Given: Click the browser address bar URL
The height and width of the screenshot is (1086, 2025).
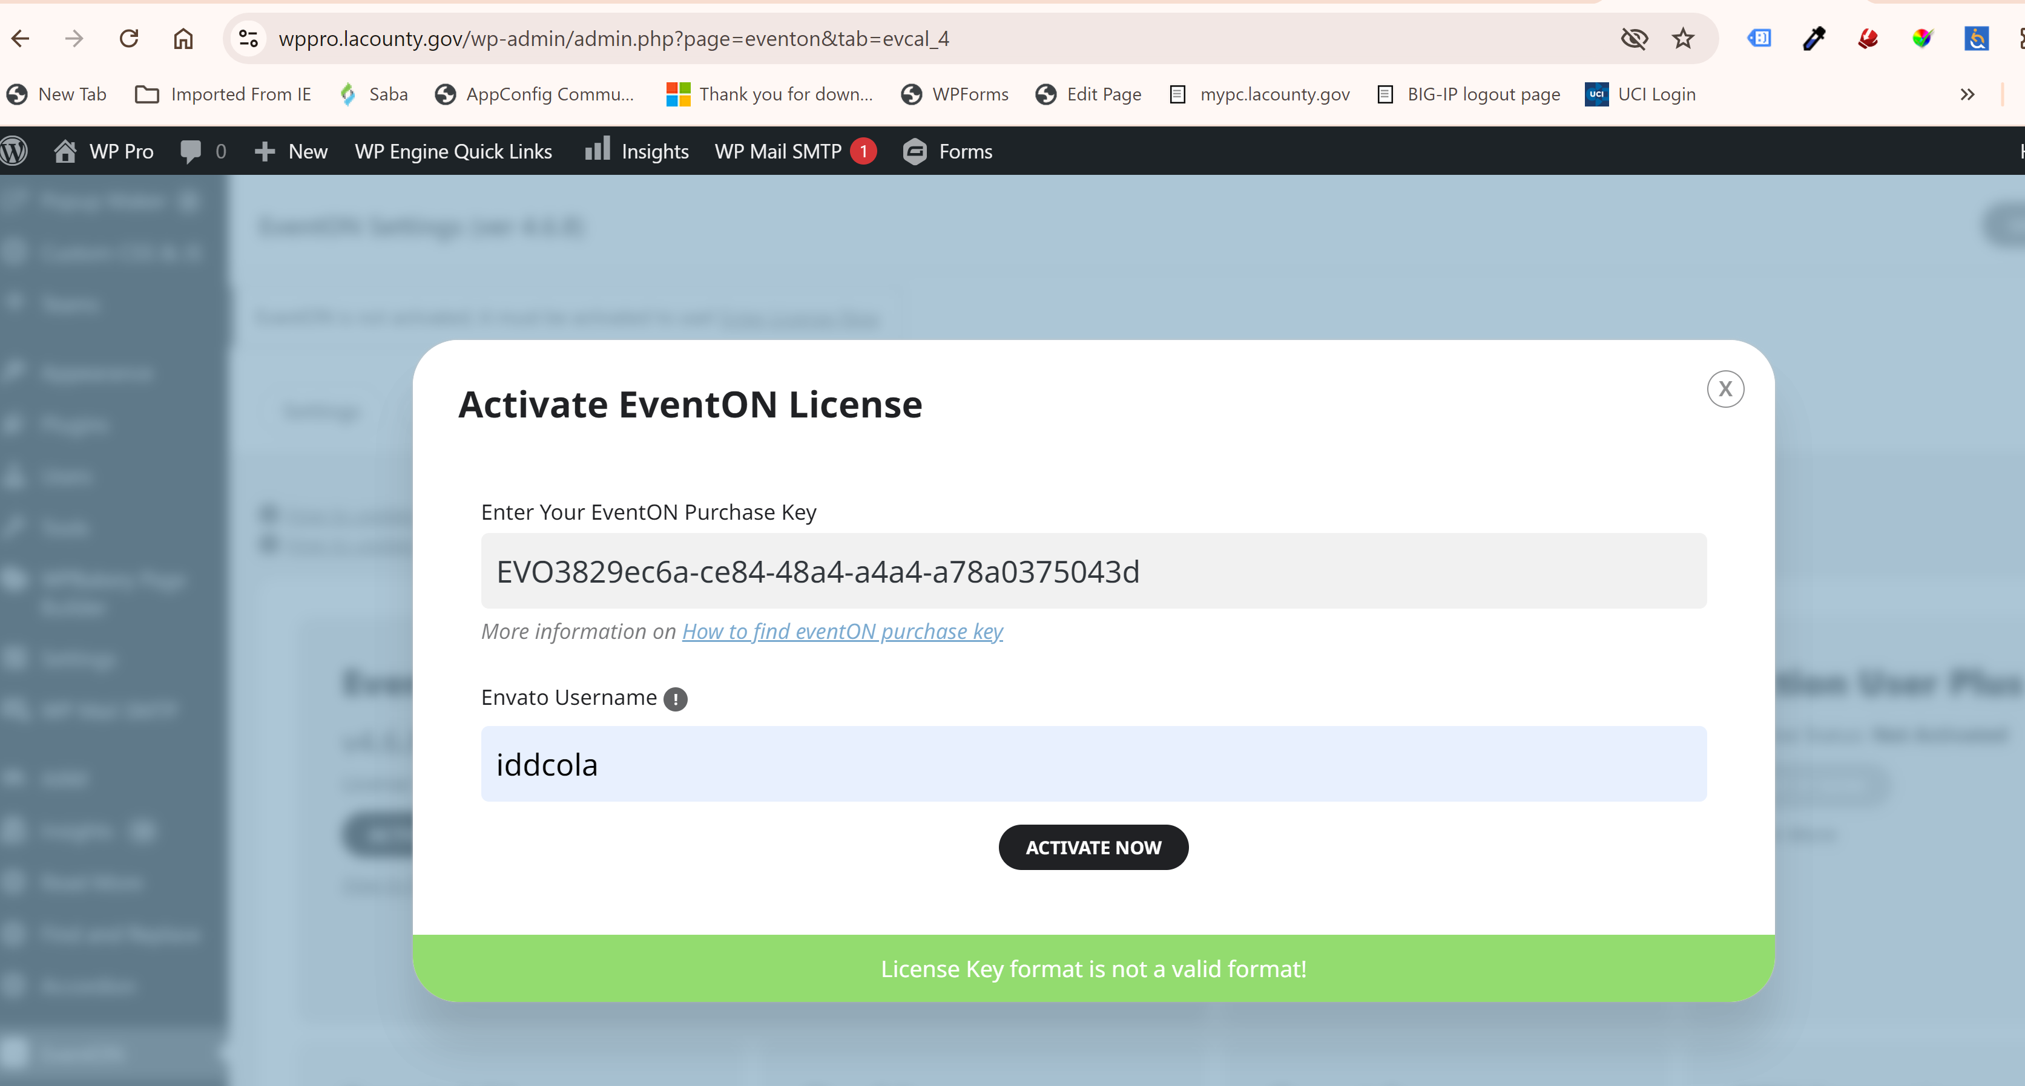Looking at the screenshot, I should tap(614, 39).
